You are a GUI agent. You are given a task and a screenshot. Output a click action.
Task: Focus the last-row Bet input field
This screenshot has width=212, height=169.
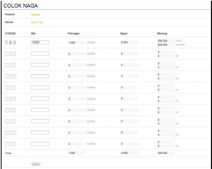40,144
